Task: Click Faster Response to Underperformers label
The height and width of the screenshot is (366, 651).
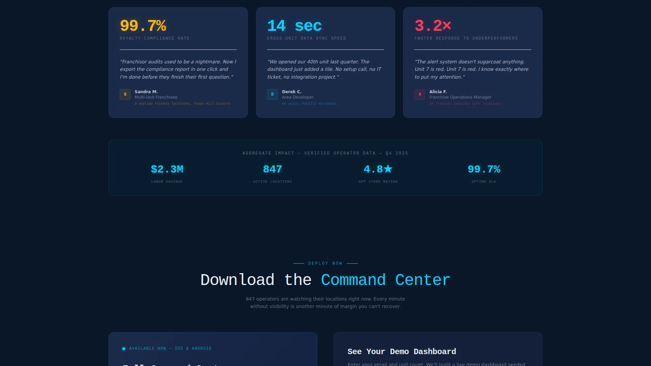Action: click(466, 38)
